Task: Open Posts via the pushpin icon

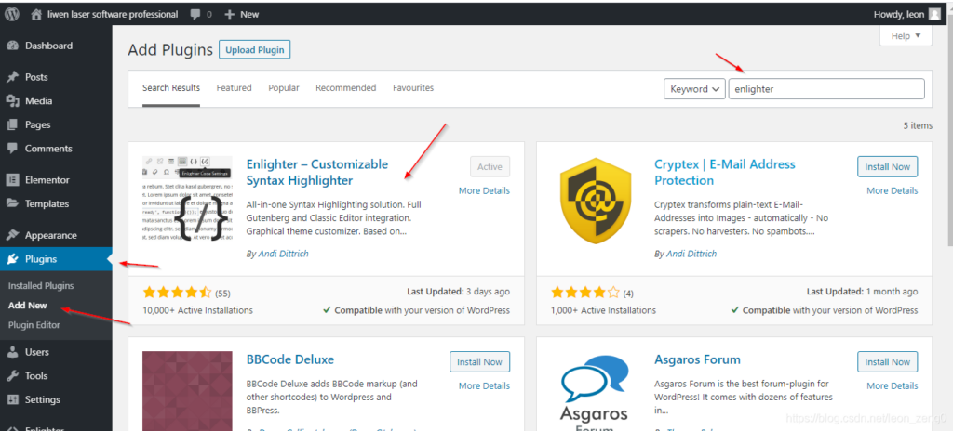Action: pos(13,77)
